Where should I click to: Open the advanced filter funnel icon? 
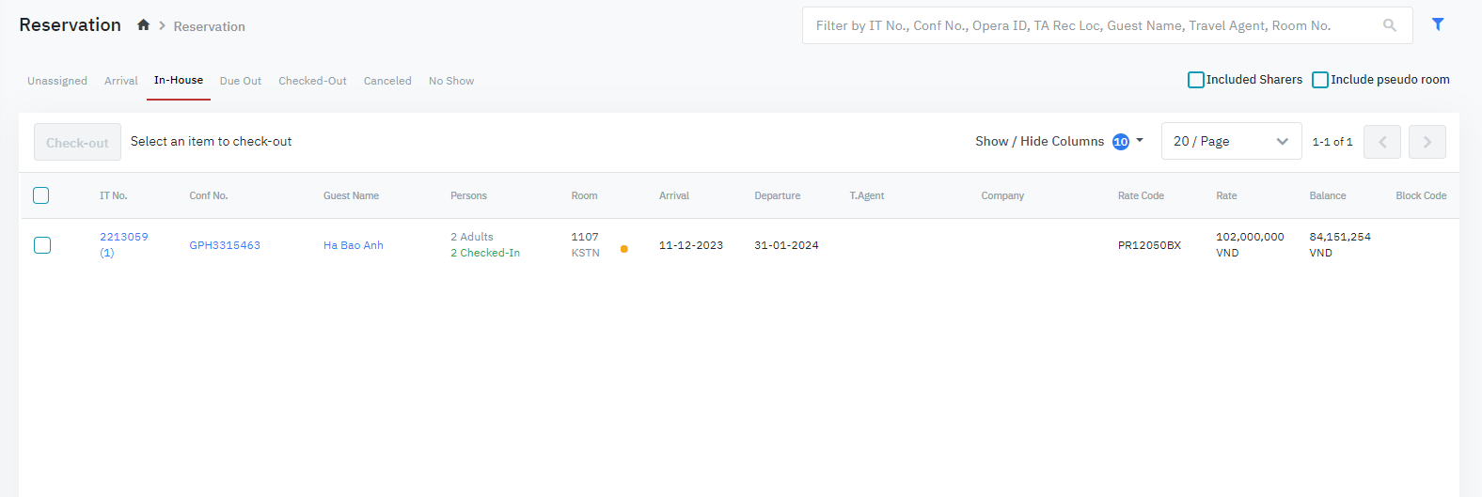pyautogui.click(x=1438, y=24)
